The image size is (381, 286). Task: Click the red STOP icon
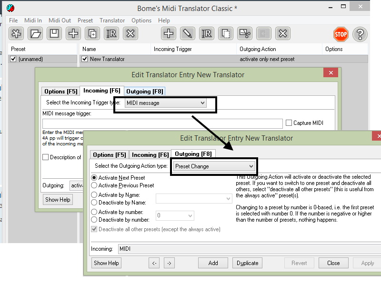click(x=341, y=34)
